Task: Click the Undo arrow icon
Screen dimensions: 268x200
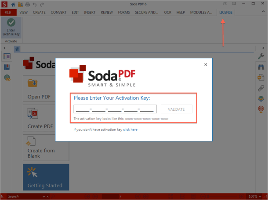Action: click(35, 4)
